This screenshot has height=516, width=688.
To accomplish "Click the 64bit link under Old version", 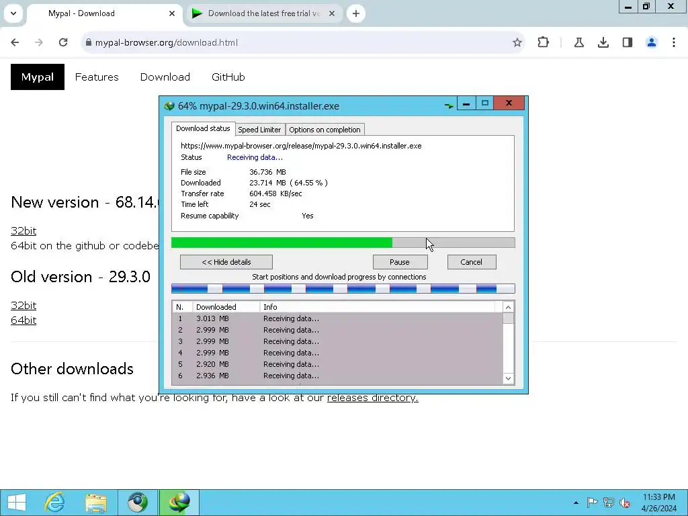I will [24, 320].
